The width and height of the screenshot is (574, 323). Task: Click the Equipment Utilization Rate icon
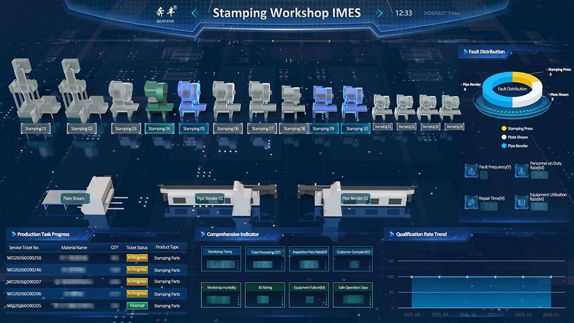pos(522,202)
